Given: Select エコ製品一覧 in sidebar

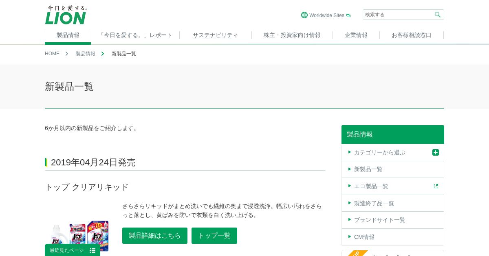Looking at the screenshot, I should pos(393,186).
